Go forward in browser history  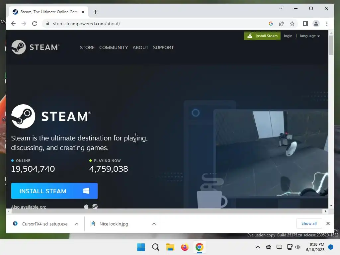(24, 24)
